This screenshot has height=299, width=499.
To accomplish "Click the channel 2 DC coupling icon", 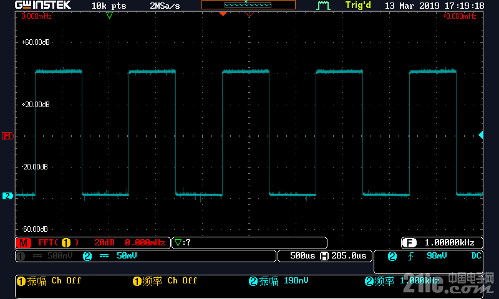I will (x=104, y=256).
